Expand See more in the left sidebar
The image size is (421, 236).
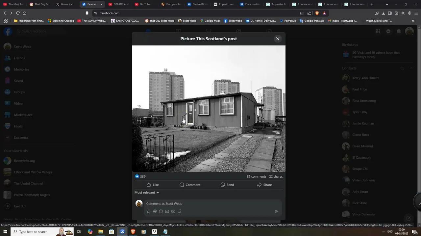[21, 137]
